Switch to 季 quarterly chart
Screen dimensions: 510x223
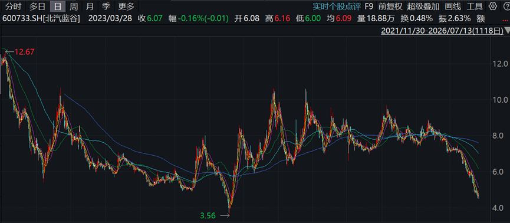106,6
